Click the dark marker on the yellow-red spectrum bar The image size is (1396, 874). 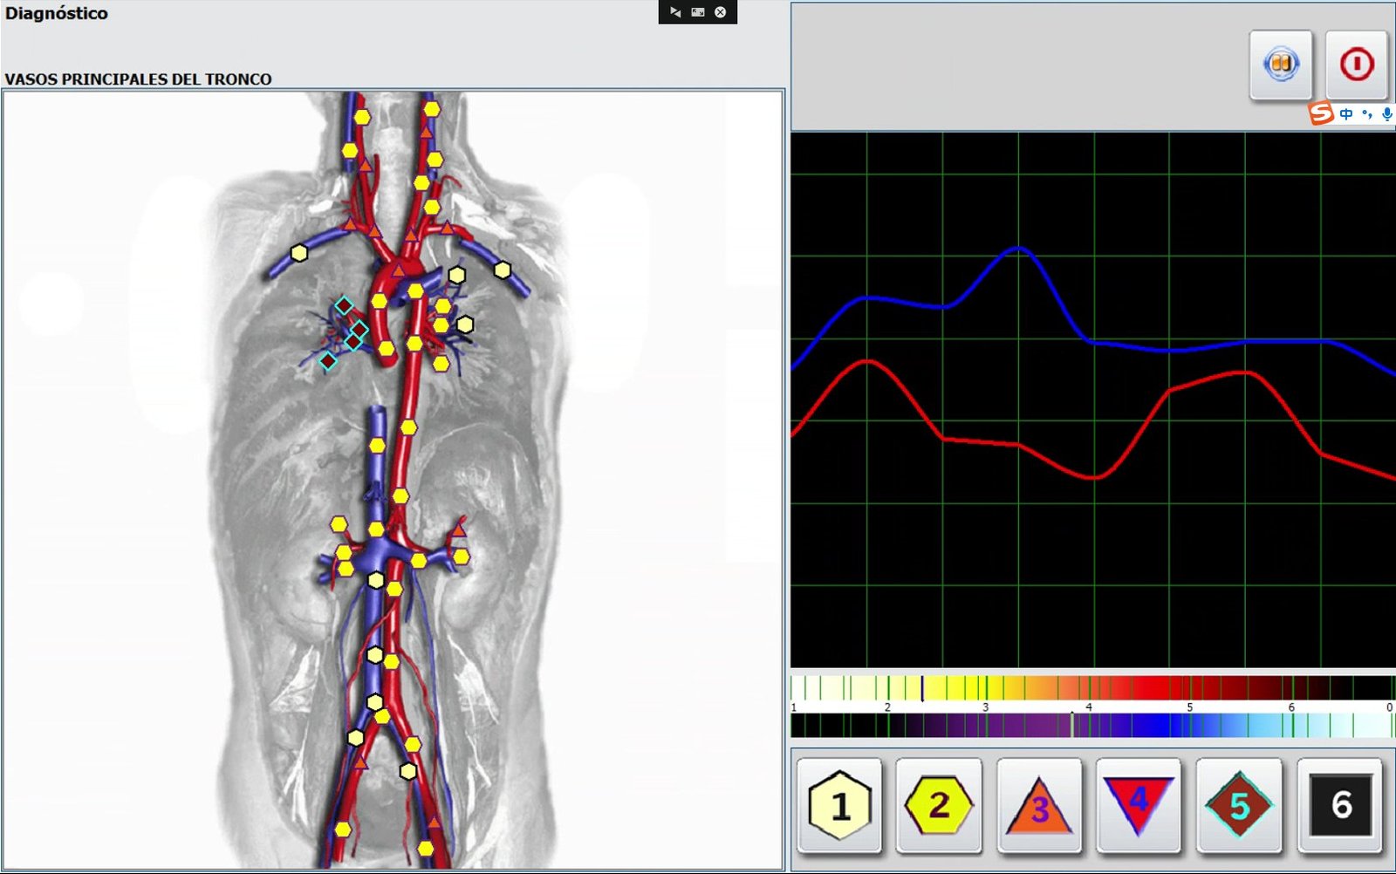[922, 688]
